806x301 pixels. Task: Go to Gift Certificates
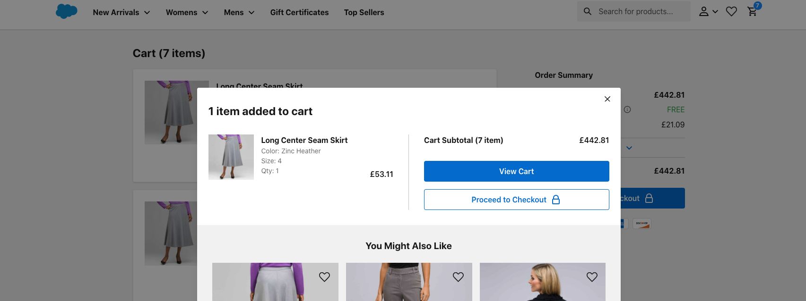[299, 12]
